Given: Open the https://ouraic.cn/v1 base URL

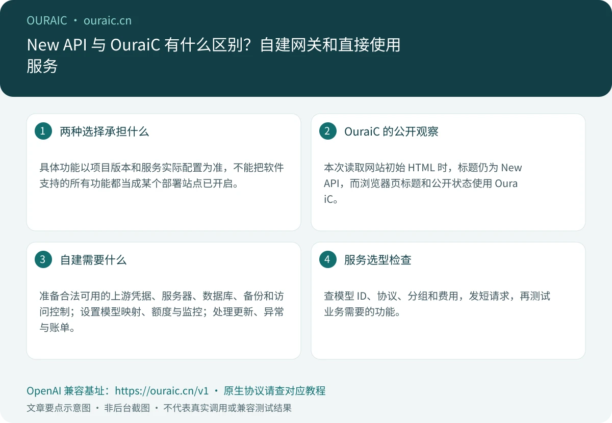Looking at the screenshot, I should (162, 391).
